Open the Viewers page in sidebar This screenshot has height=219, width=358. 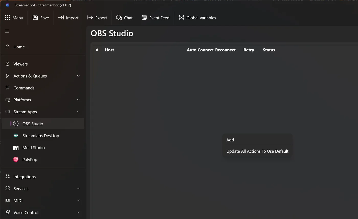tap(20, 64)
